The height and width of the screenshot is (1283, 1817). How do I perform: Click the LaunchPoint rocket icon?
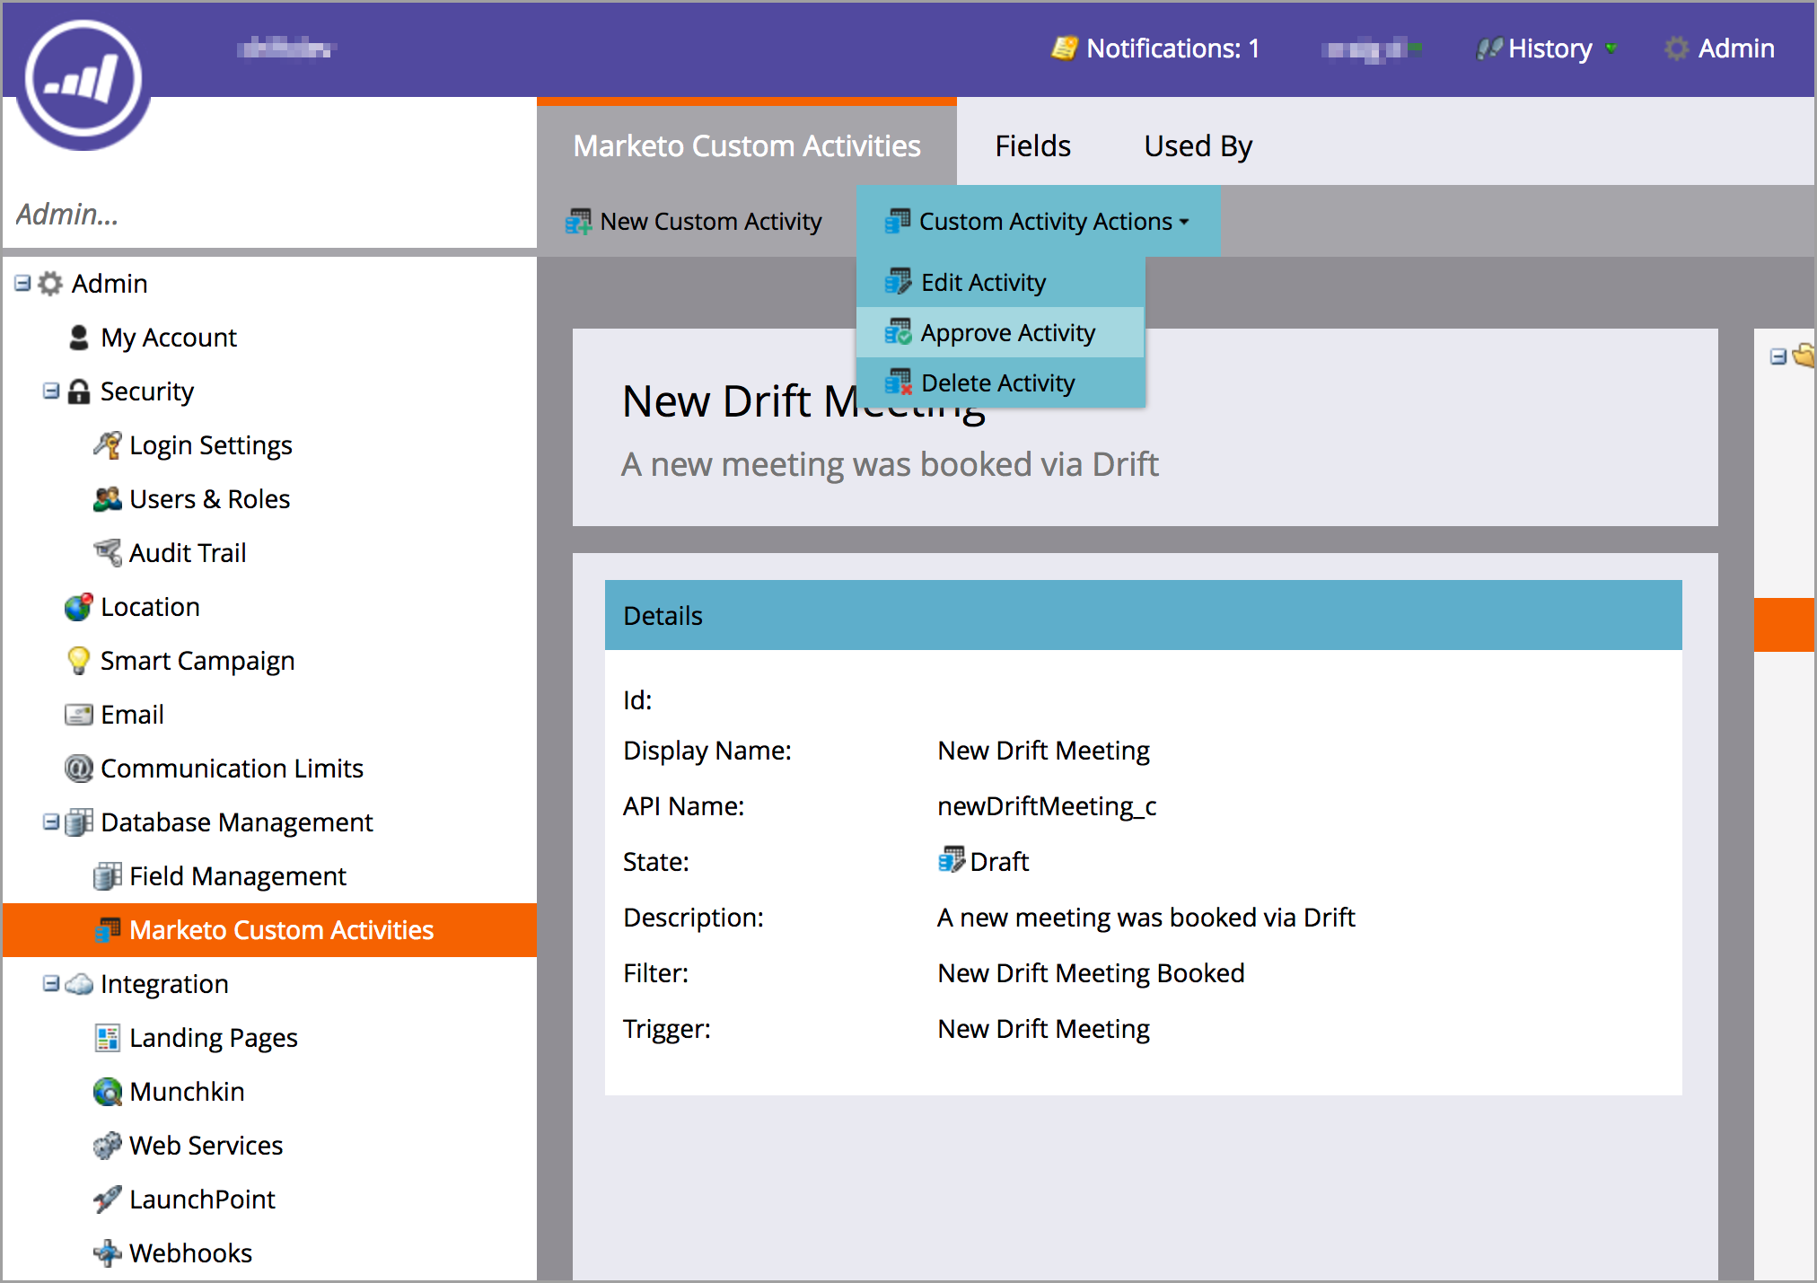pyautogui.click(x=107, y=1200)
